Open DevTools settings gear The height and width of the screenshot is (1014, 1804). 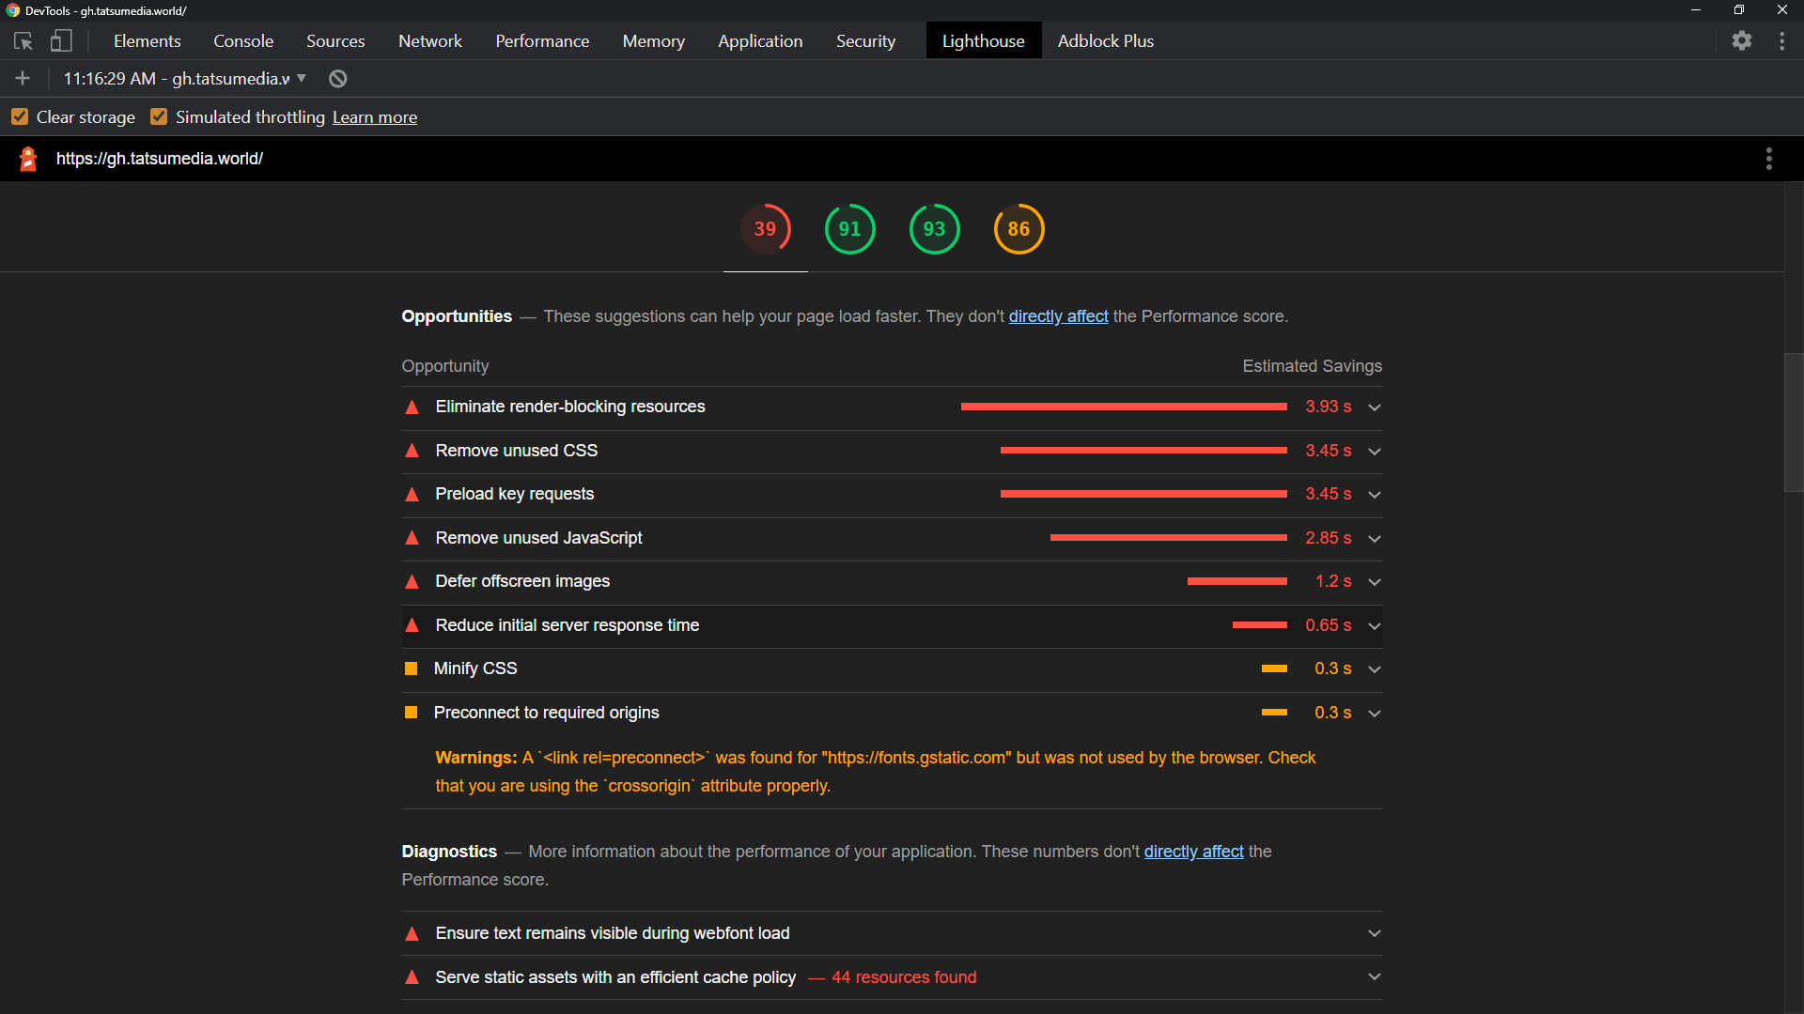point(1742,41)
